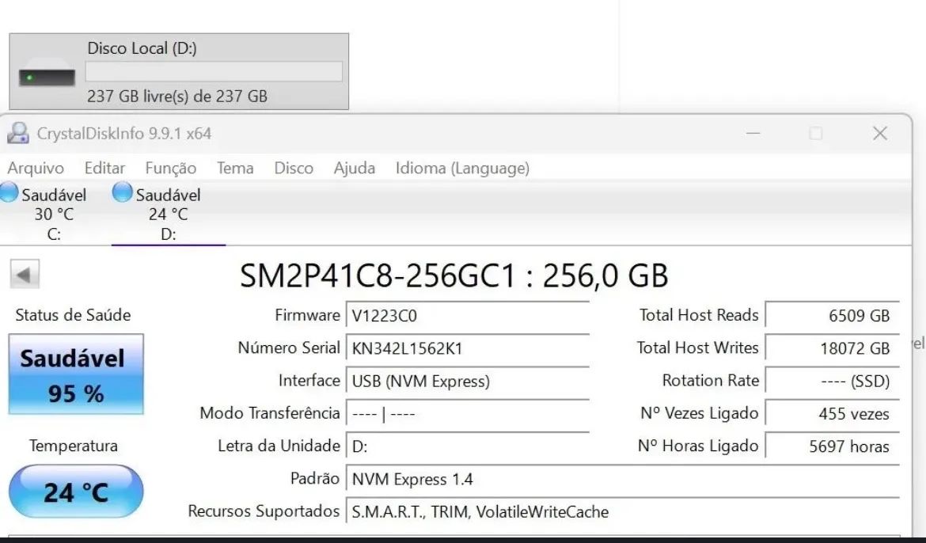Click the Temperatura label
This screenshot has height=543, width=926.
pos(74,446)
